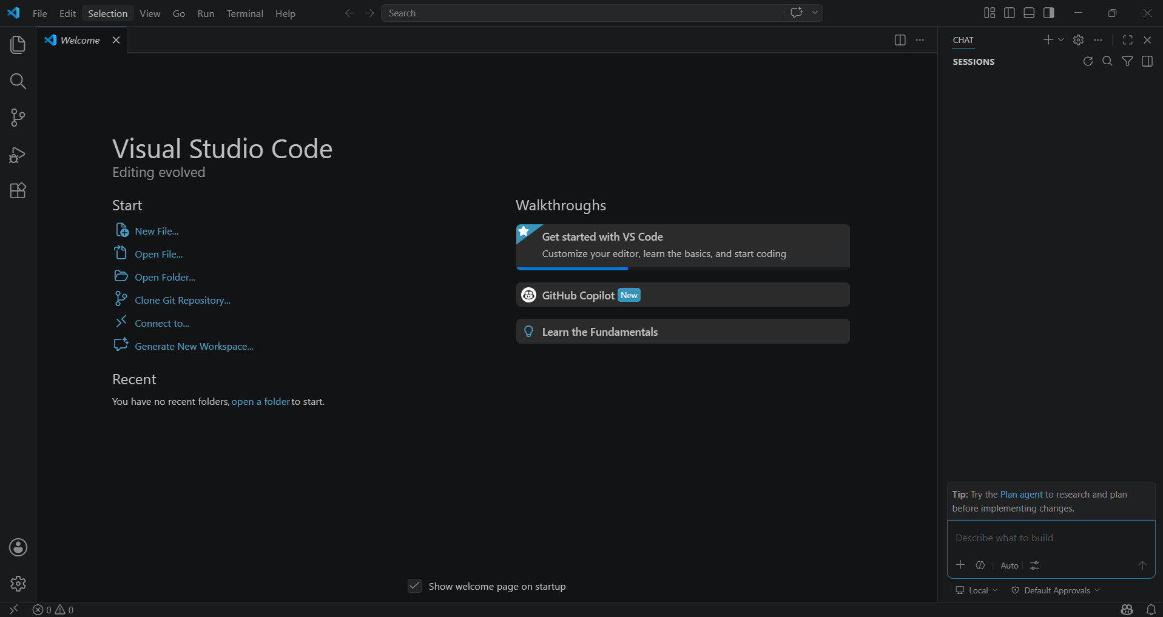
Task: Open the Run menu
Action: tap(206, 13)
